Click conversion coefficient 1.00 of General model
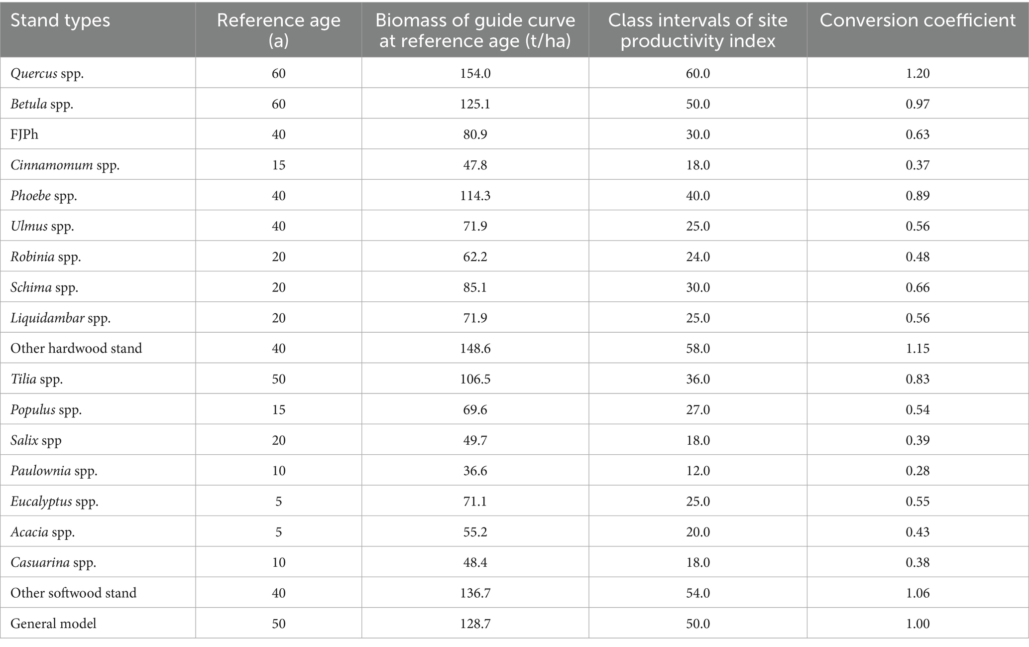Viewport: 1029px width, 647px height. click(x=917, y=624)
